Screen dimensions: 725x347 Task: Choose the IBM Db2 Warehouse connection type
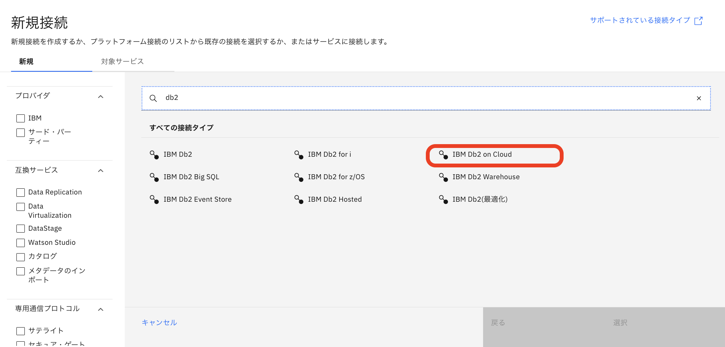tap(485, 177)
